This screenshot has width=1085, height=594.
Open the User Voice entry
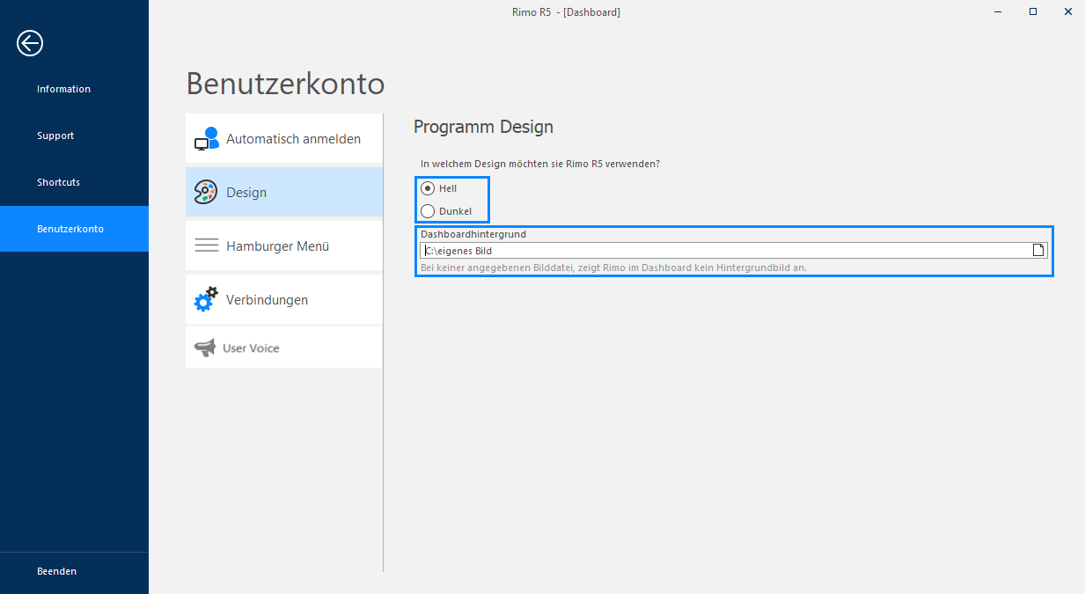pos(284,348)
